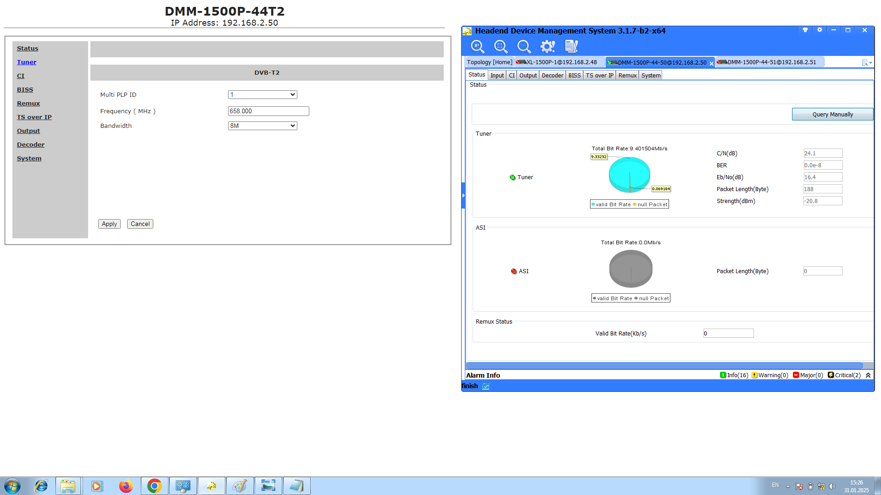Open Firefox from the taskbar

(126, 486)
